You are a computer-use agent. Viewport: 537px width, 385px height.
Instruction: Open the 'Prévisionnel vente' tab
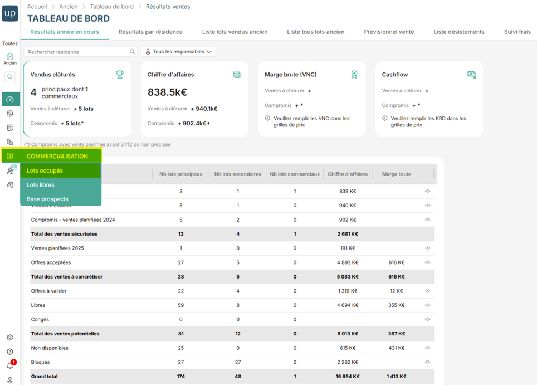pyautogui.click(x=389, y=32)
